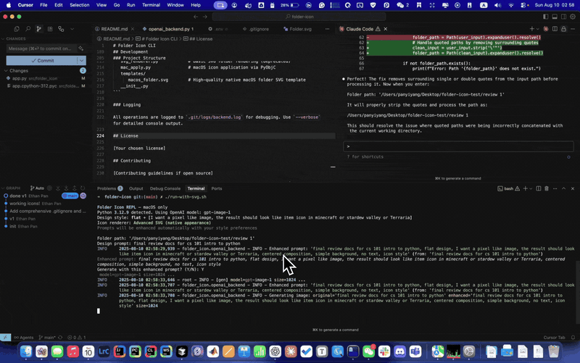This screenshot has width=580, height=363.
Task: Click the split editor icon in Claude Code toolbar
Action: (555, 29)
